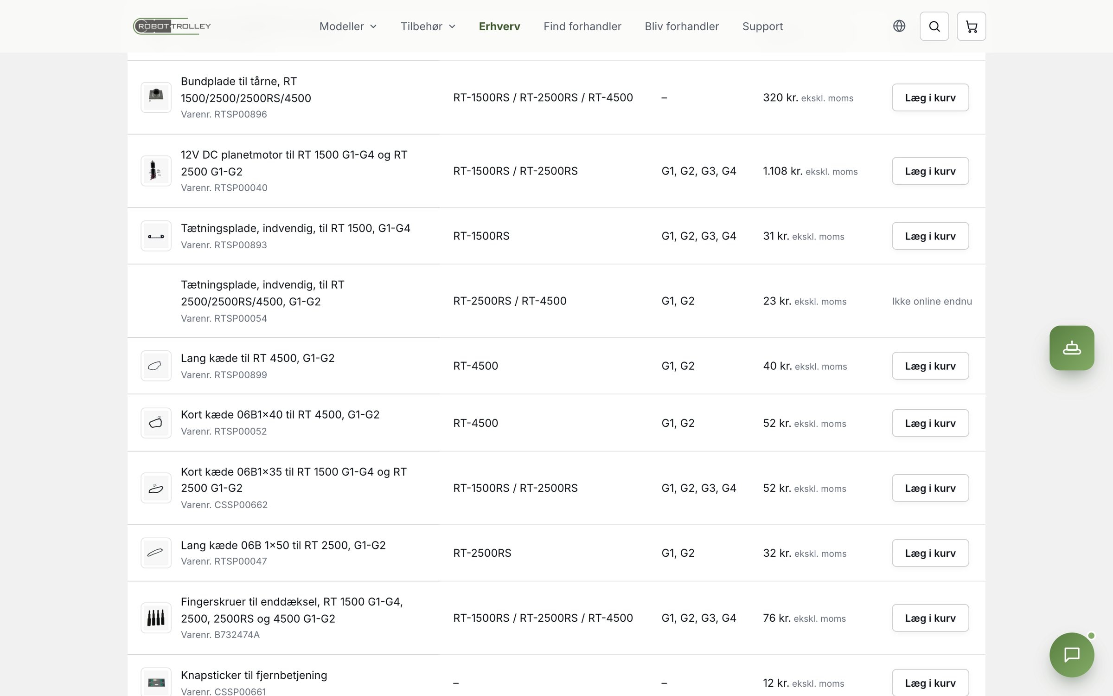Click the 40 kr. price
Screen dimensions: 1113x696
click(777, 366)
